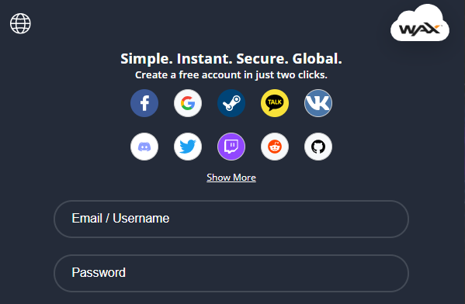Image resolution: width=465 pixels, height=304 pixels.
Task: Click the WAX cloud logo
Action: [x=420, y=23]
